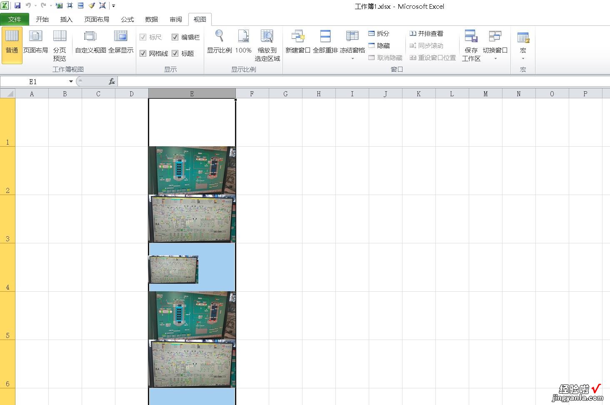Open 自定义视图 custom views
The image size is (610, 405).
[x=90, y=42]
